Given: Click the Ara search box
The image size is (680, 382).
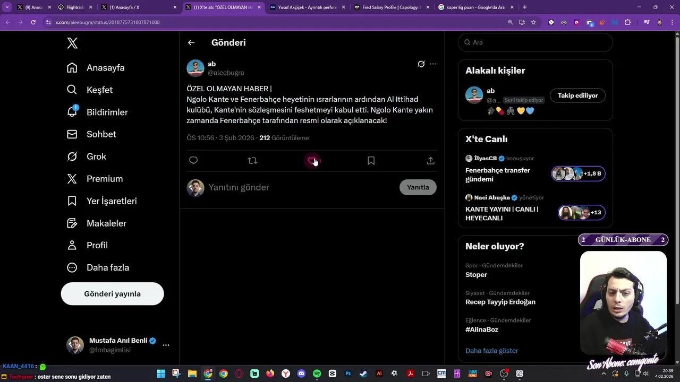Looking at the screenshot, I should [x=535, y=42].
